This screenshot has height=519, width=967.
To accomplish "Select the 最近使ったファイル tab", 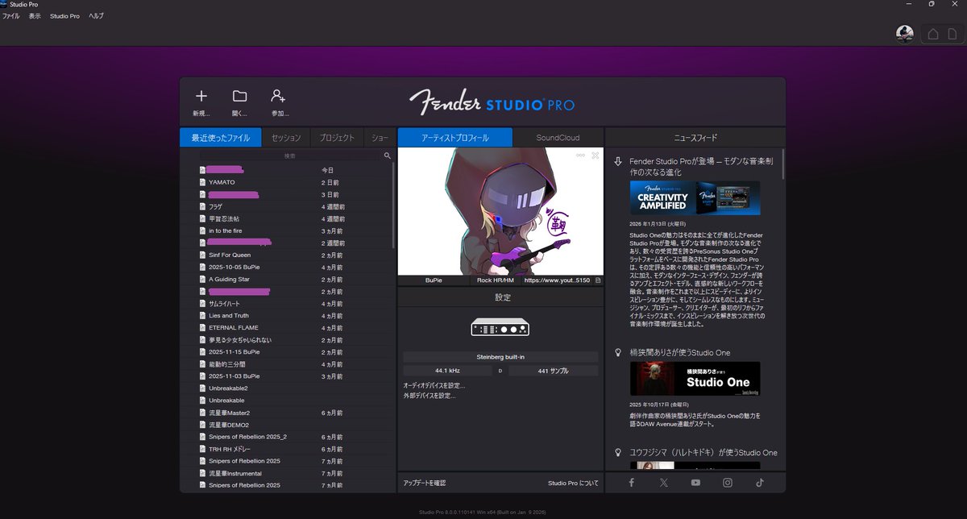I will (221, 138).
